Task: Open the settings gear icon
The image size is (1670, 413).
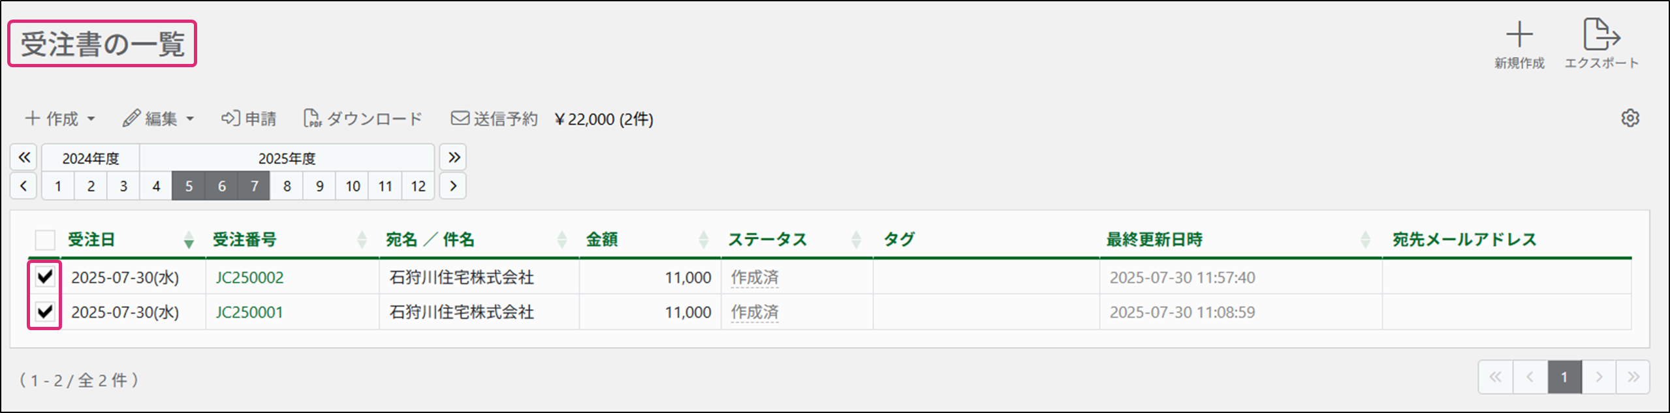Action: point(1630,119)
